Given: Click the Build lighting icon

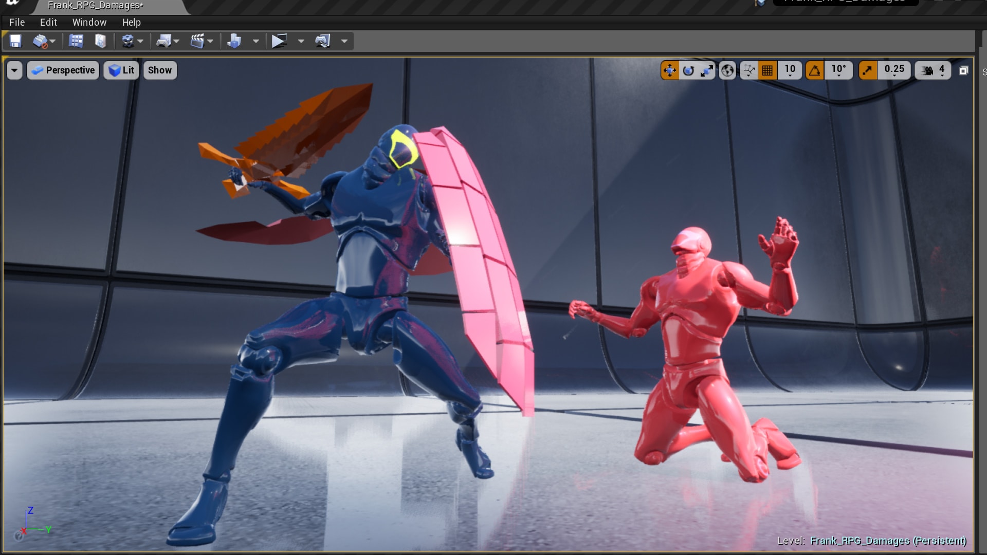Looking at the screenshot, I should [234, 41].
